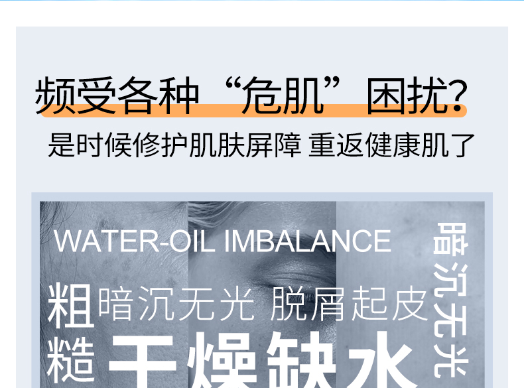524x388 pixels.
Task: Click the 重返健康肌了 phrase
Action: (391, 145)
